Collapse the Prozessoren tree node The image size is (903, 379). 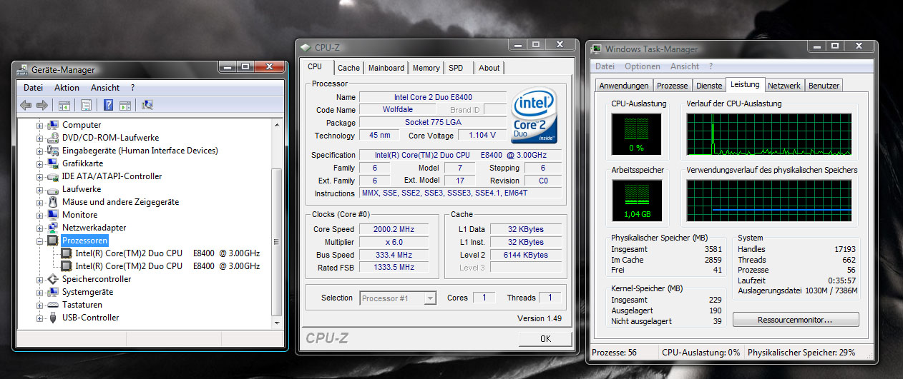click(40, 241)
